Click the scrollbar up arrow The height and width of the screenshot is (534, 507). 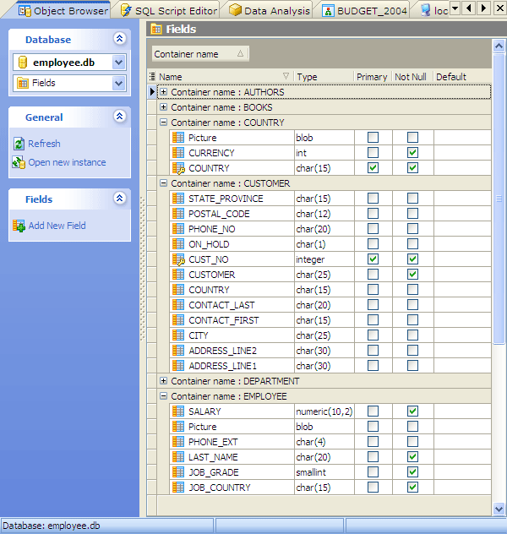click(499, 46)
